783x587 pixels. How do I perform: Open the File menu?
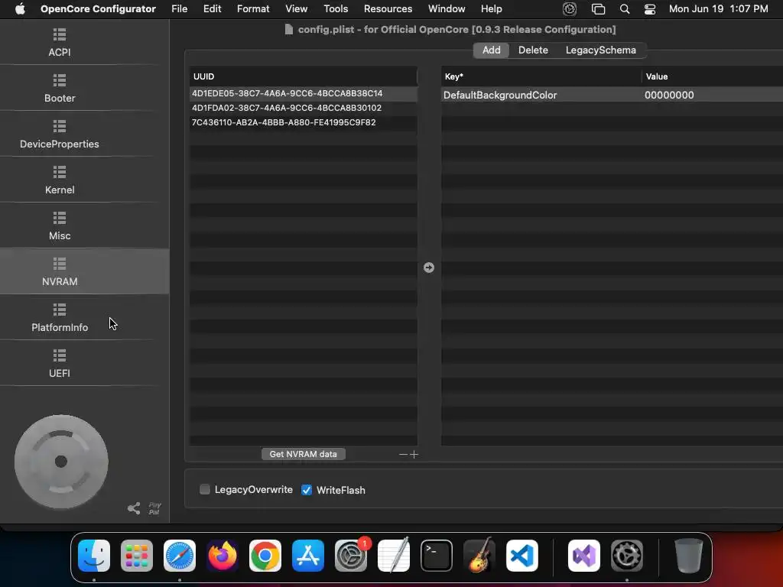(x=179, y=9)
